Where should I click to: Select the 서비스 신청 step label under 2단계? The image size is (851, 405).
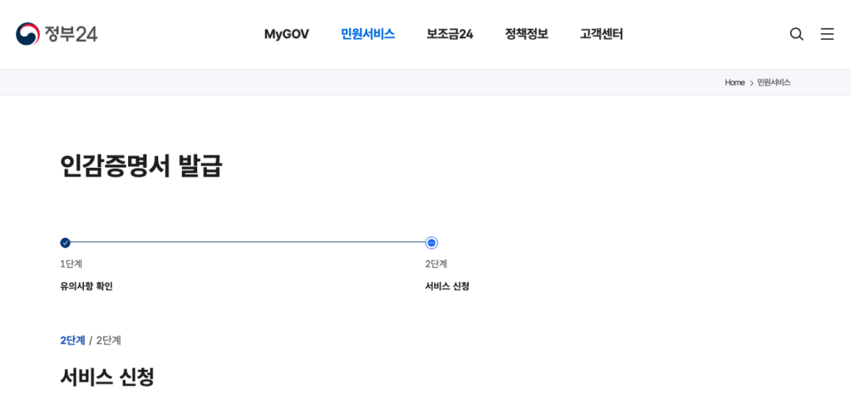[x=447, y=286]
